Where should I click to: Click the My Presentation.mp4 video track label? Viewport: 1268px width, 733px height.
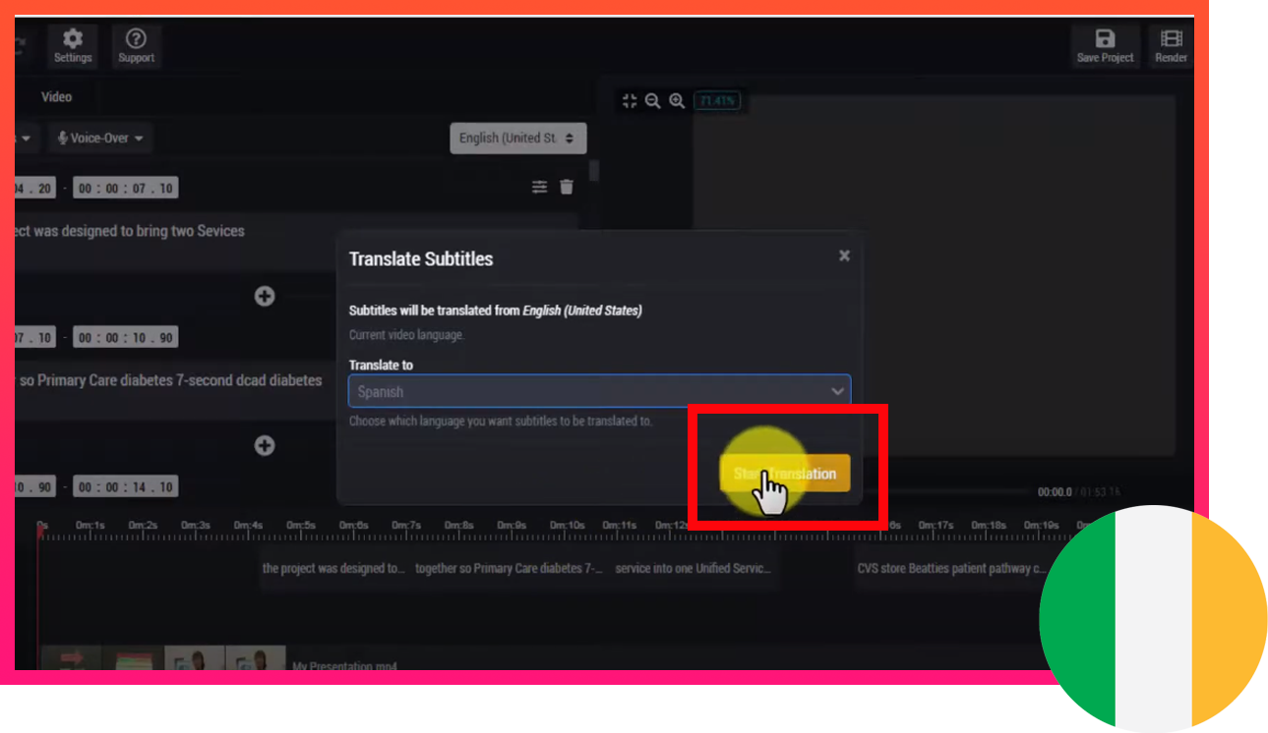pos(345,666)
